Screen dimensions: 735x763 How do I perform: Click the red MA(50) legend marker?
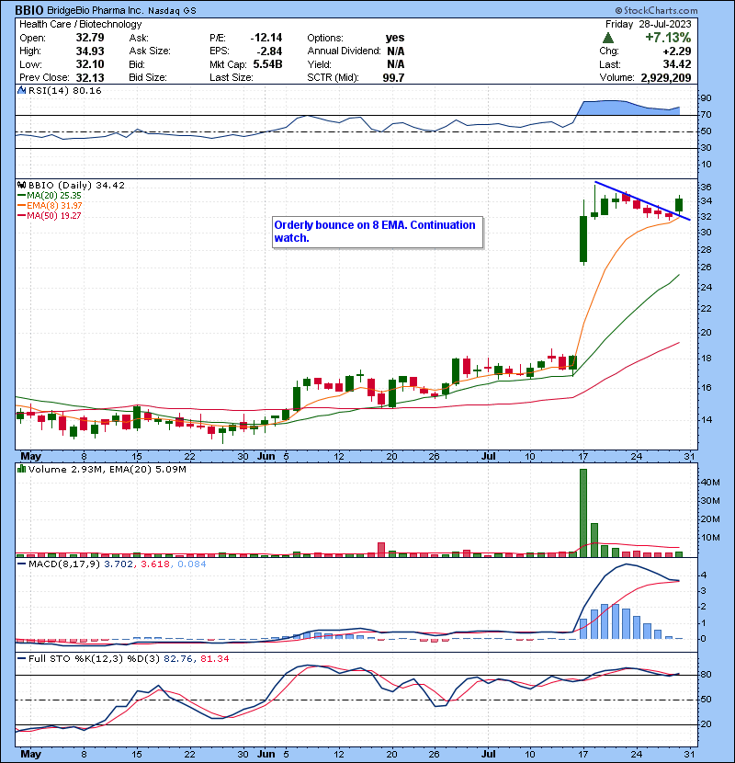(x=21, y=216)
